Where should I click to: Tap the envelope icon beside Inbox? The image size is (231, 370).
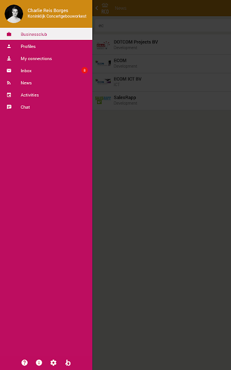(x=9, y=71)
